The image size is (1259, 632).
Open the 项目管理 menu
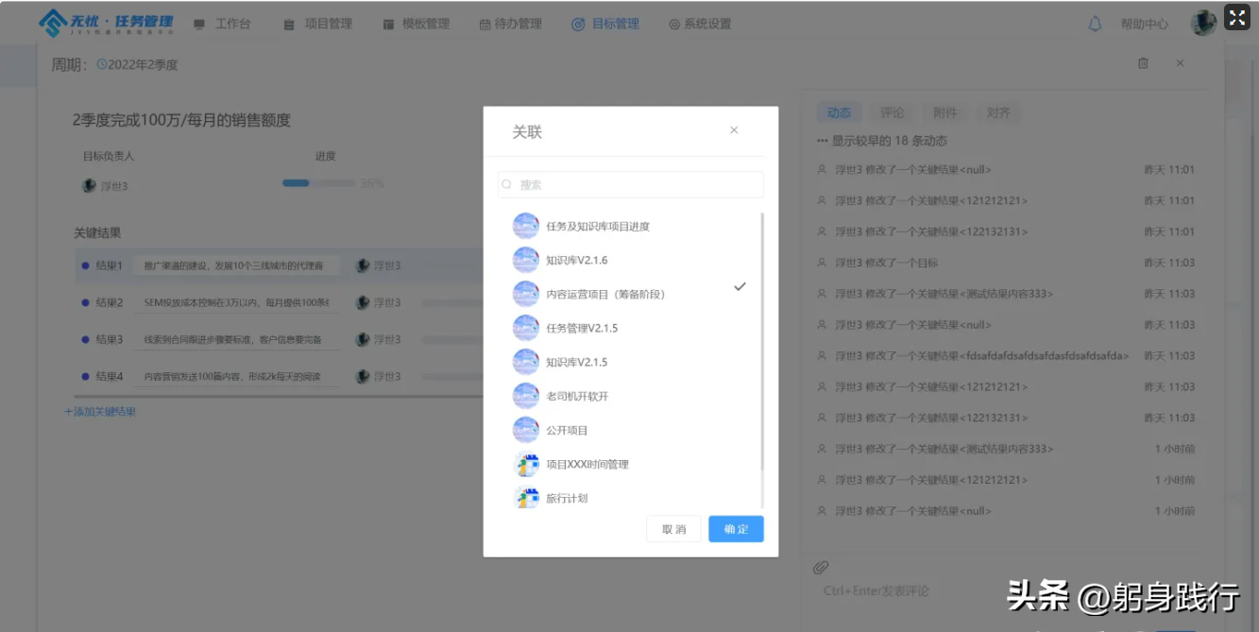(x=318, y=25)
